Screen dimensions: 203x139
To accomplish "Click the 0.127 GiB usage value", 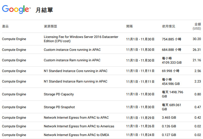I will tap(169, 135).
